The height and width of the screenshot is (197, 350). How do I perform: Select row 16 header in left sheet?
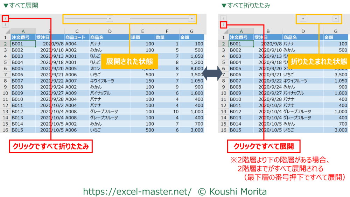(x=6, y=130)
